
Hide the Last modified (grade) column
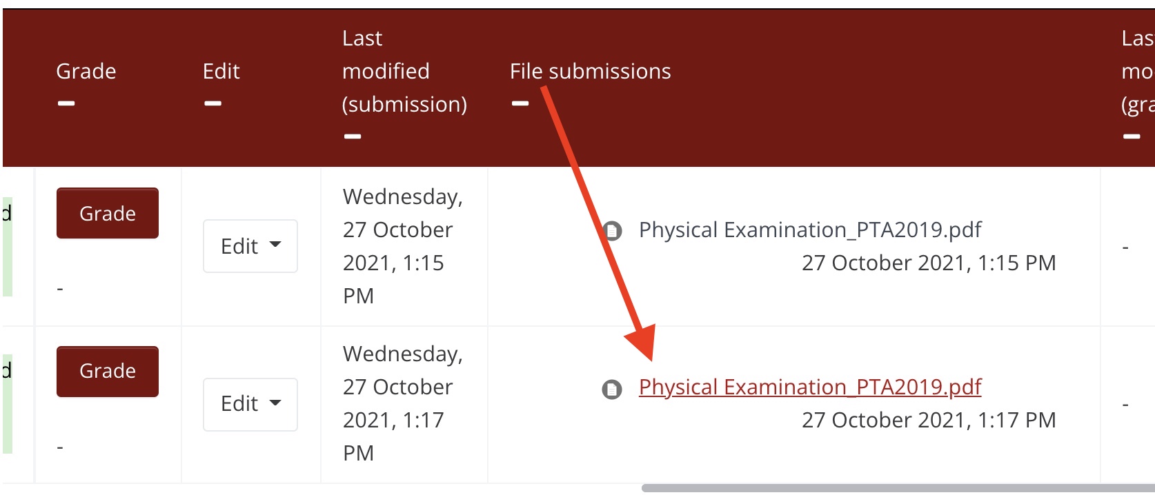[x=1132, y=137]
